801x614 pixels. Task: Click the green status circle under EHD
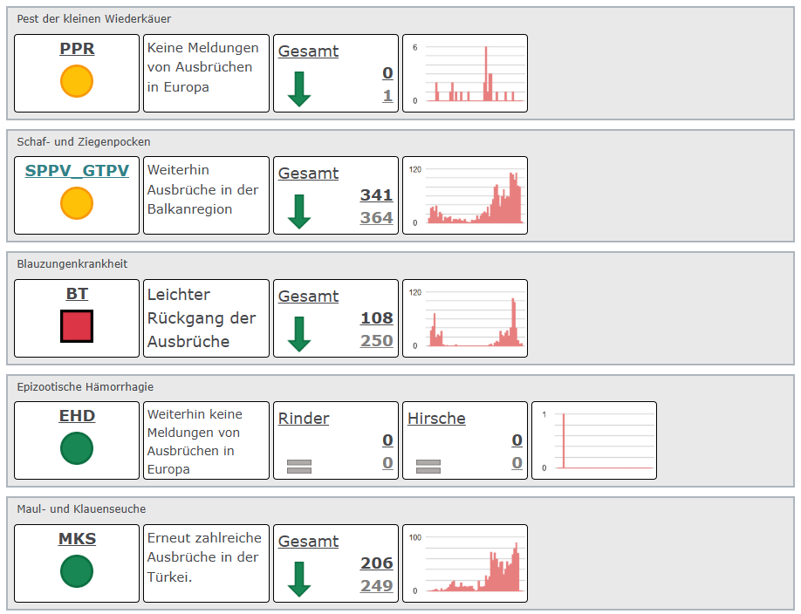[x=77, y=448]
